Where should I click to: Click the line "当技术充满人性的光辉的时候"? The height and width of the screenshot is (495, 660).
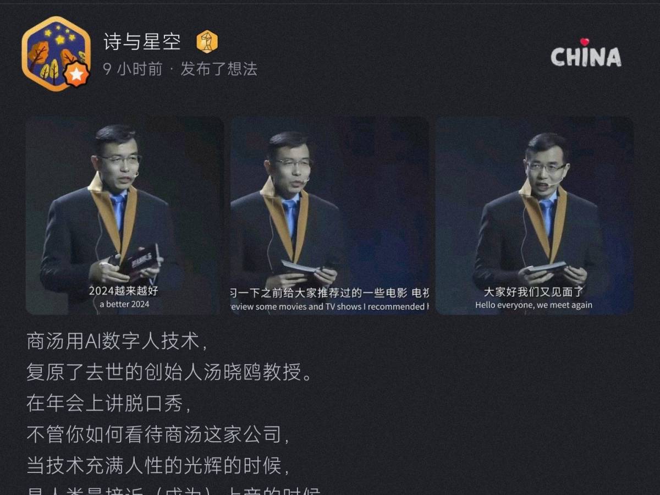tap(159, 466)
